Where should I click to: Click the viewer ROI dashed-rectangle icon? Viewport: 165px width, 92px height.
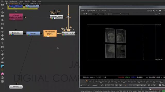coord(156,14)
